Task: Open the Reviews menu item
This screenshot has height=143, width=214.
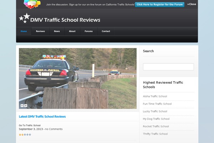Action: pyautogui.click(x=40, y=31)
